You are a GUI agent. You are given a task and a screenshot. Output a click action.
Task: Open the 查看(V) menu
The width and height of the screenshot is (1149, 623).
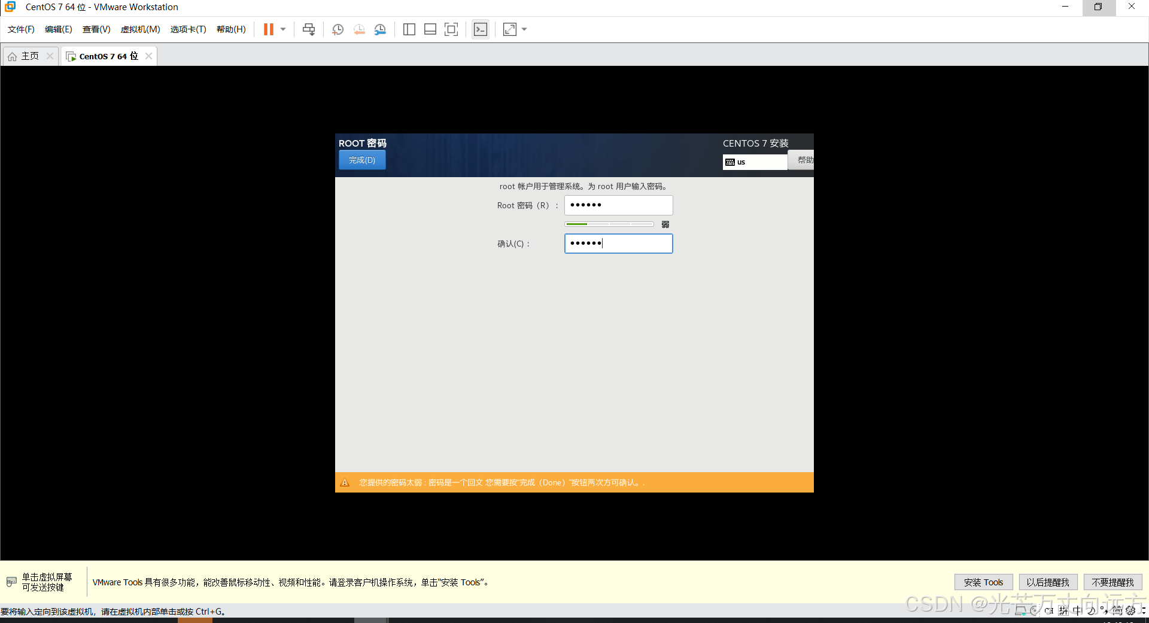tap(96, 29)
